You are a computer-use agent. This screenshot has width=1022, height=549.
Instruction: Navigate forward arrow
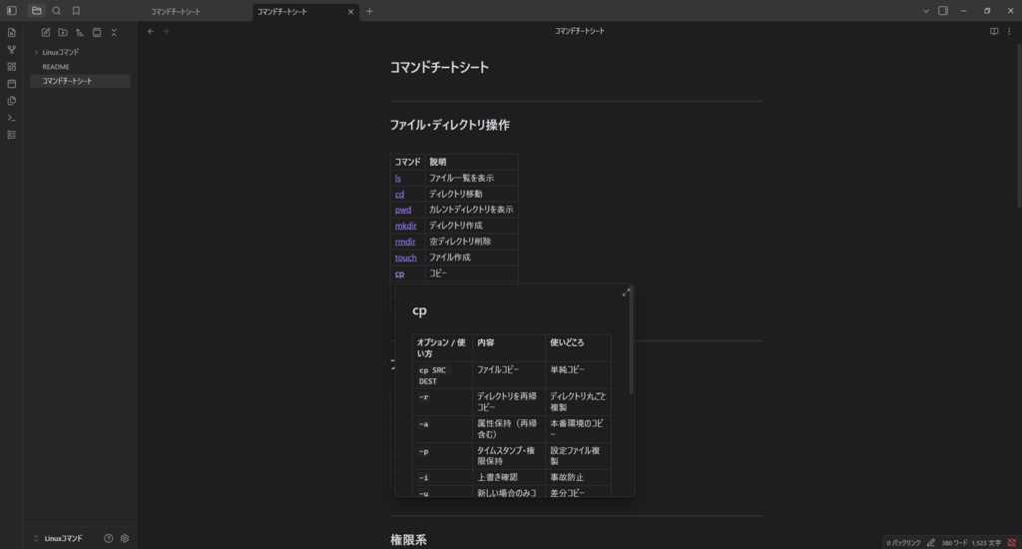tap(166, 31)
